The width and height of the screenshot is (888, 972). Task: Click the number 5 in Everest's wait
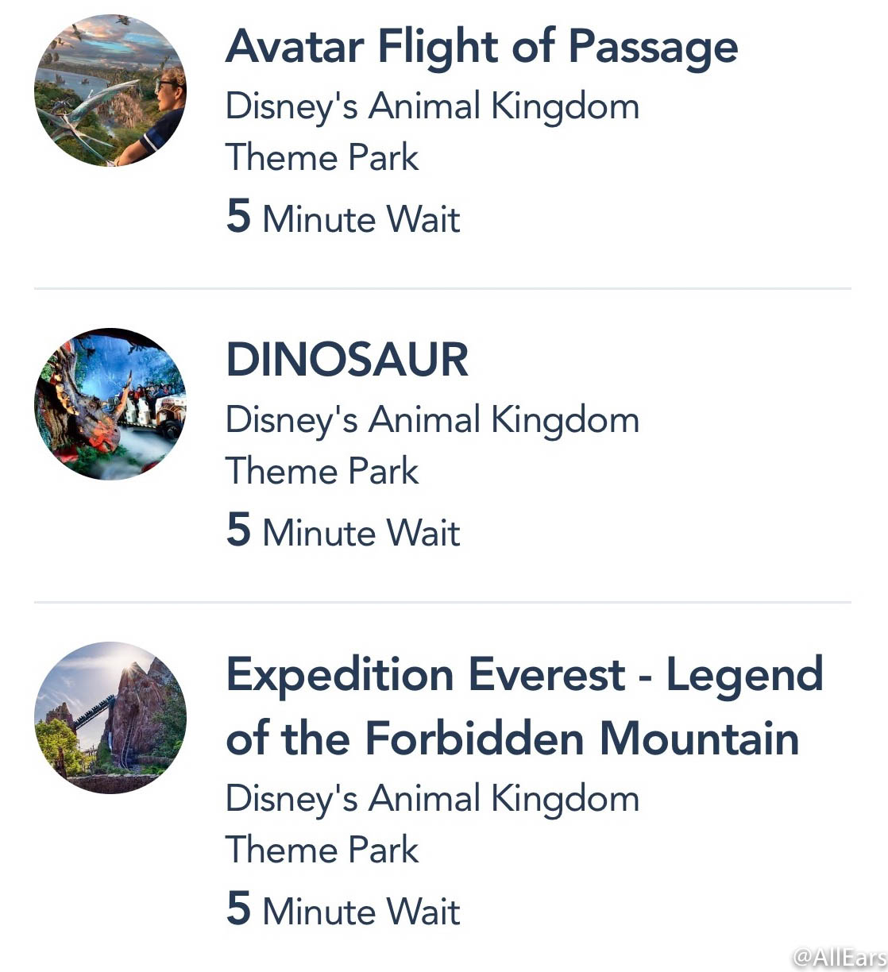(238, 908)
